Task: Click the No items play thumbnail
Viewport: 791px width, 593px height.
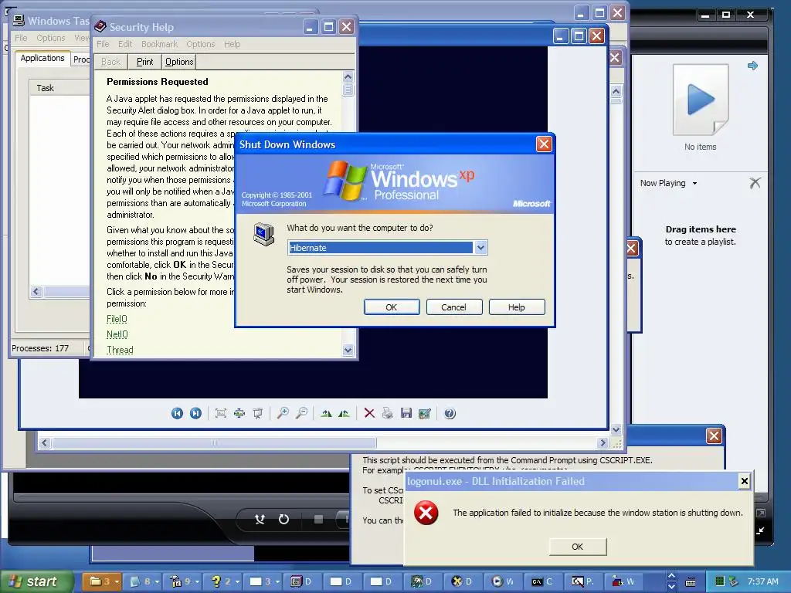Action: point(700,100)
